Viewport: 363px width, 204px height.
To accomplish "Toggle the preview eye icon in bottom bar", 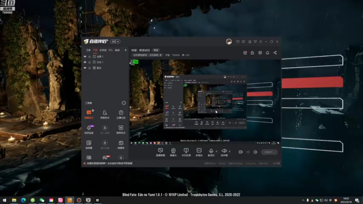I will [x=248, y=152].
